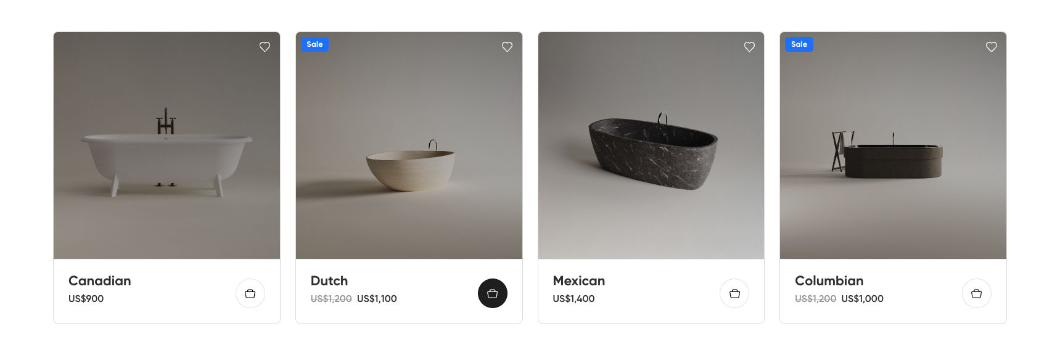This screenshot has height=358, width=1060.
Task: Click the Canadian product title
Action: [100, 281]
